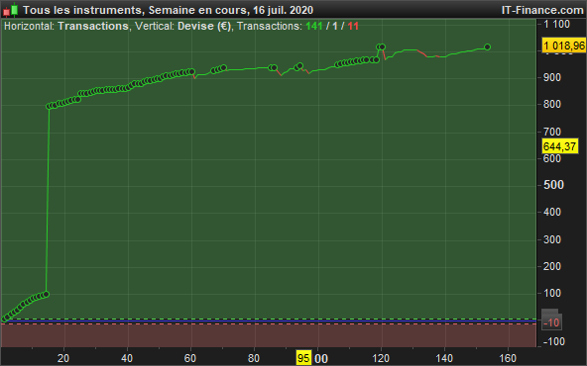Click the -100 tick on the vertical axis
The width and height of the screenshot is (587, 366).
click(554, 341)
